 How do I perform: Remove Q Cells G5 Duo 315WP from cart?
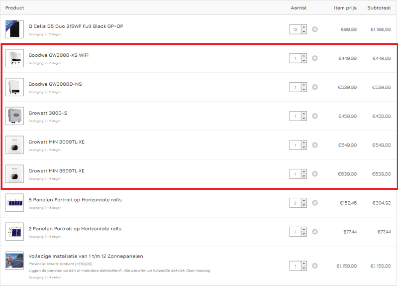click(315, 29)
